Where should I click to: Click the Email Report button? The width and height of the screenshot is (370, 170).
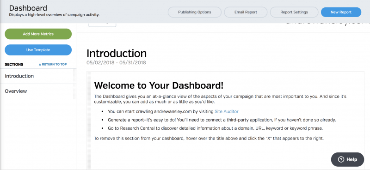(246, 12)
